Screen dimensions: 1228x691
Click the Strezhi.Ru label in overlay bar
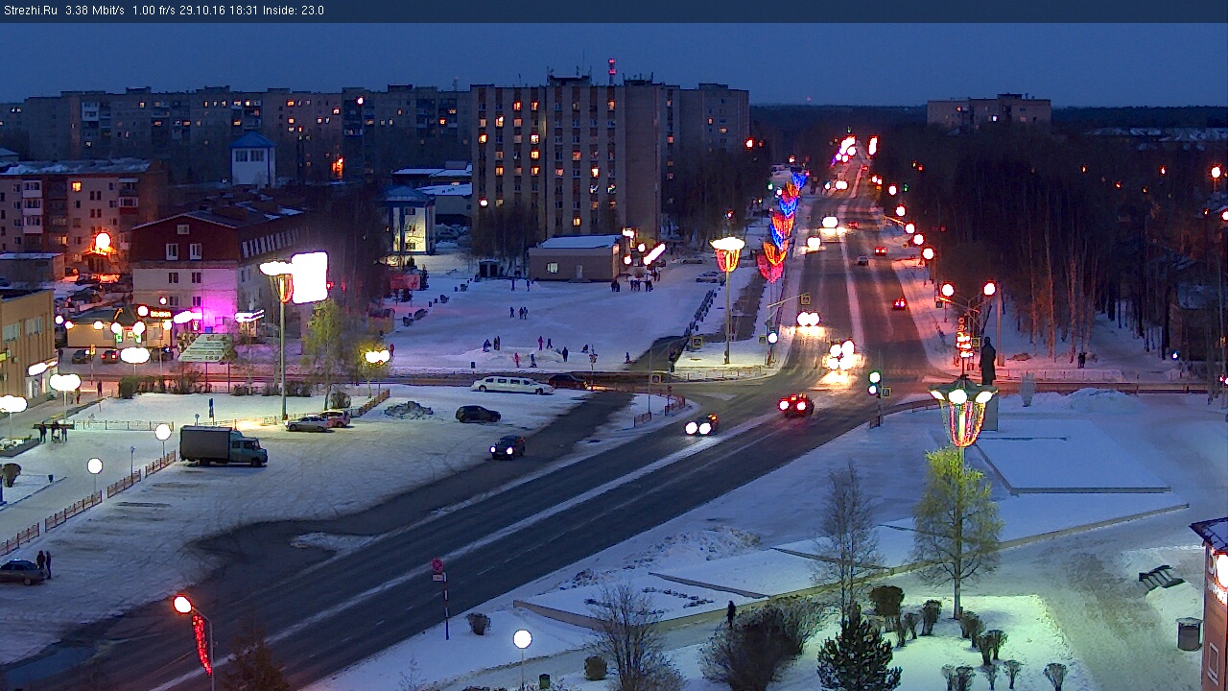pyautogui.click(x=31, y=11)
